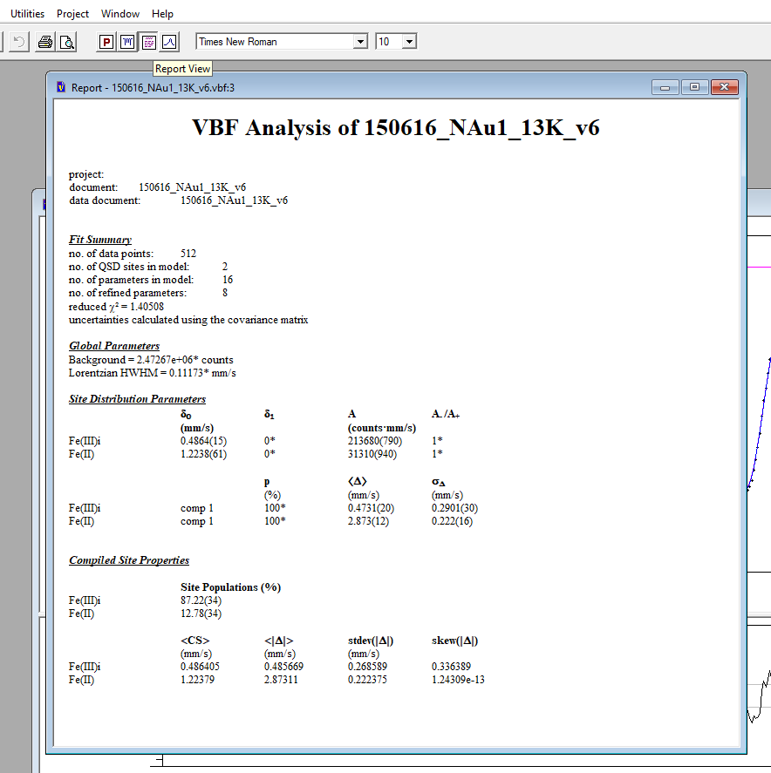Open Print Preview with magnifier icon

pyautogui.click(x=66, y=42)
